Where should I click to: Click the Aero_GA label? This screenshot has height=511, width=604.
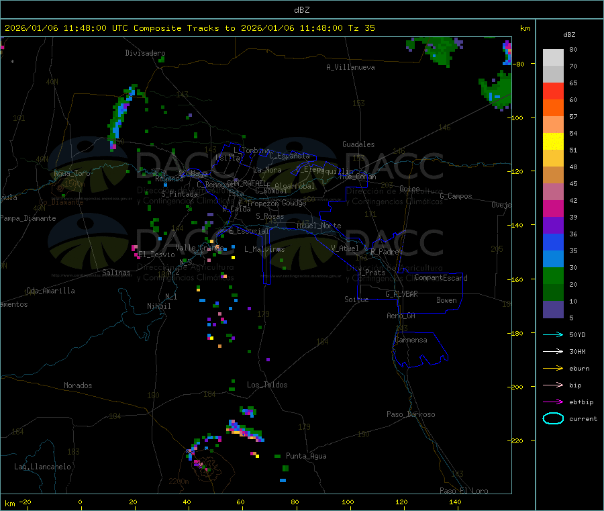(401, 316)
